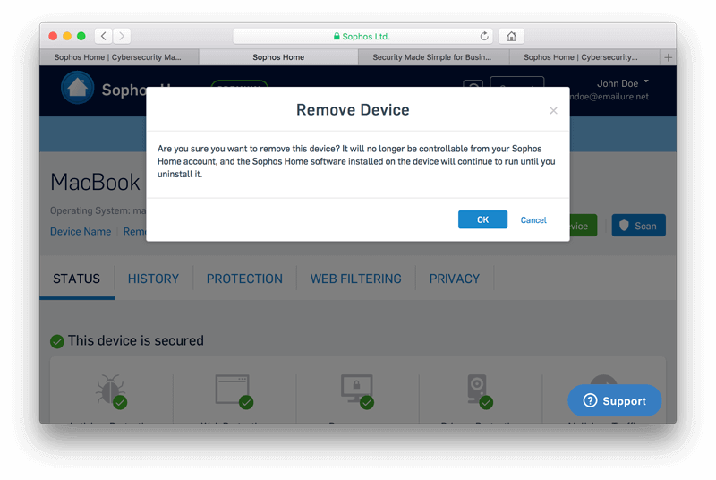Select the Sophos Home browser tab
The height and width of the screenshot is (480, 716).
click(x=278, y=57)
